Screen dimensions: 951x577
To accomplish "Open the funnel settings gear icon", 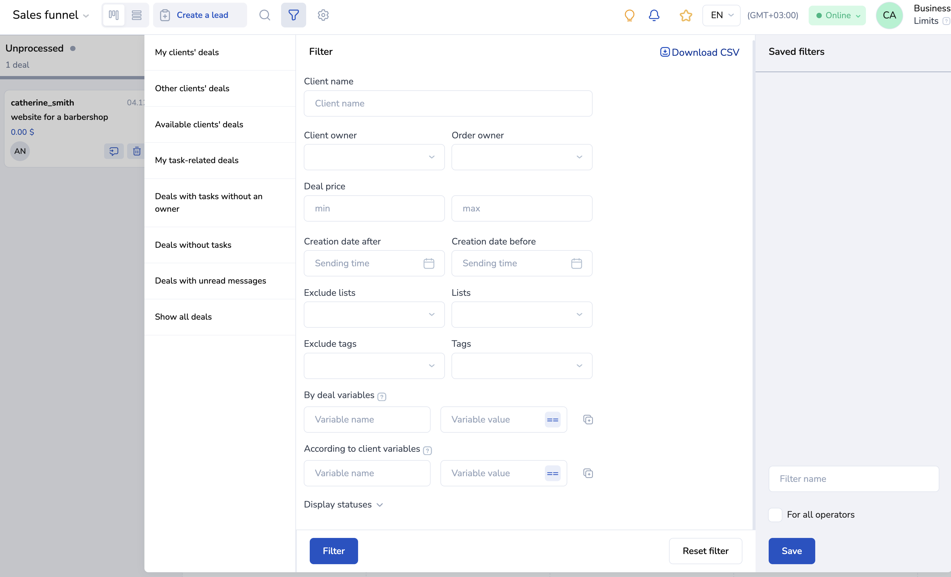I will 323,15.
